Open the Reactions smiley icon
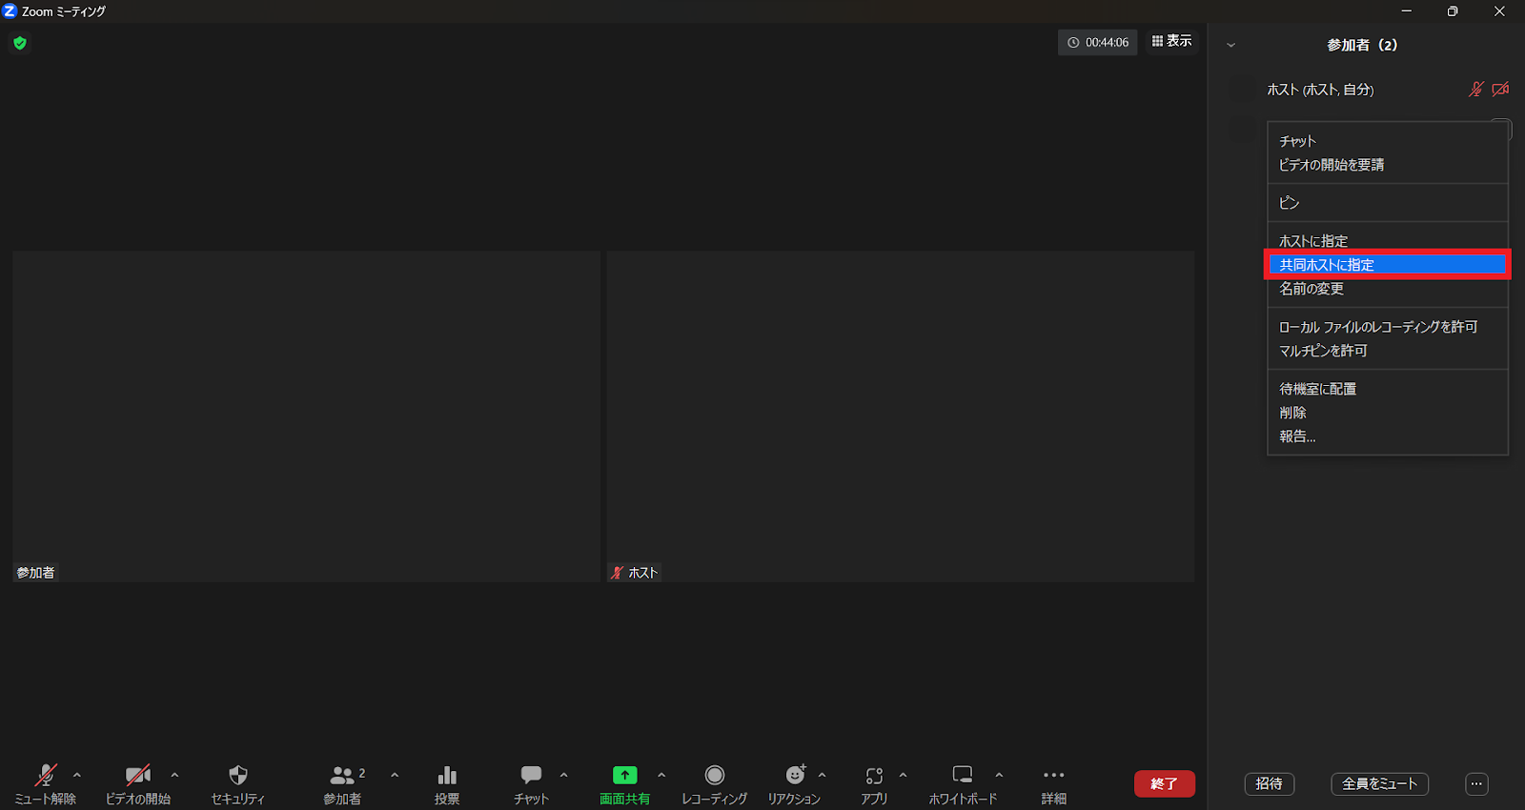This screenshot has width=1525, height=810. 795,776
